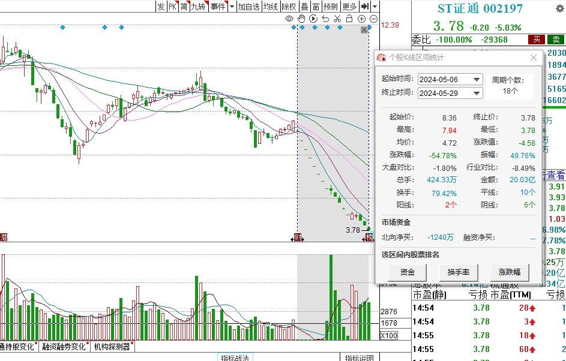Open the 终止时间 date dropdown
Image resolution: width=566 pixels, height=361 pixels.
coord(477,93)
